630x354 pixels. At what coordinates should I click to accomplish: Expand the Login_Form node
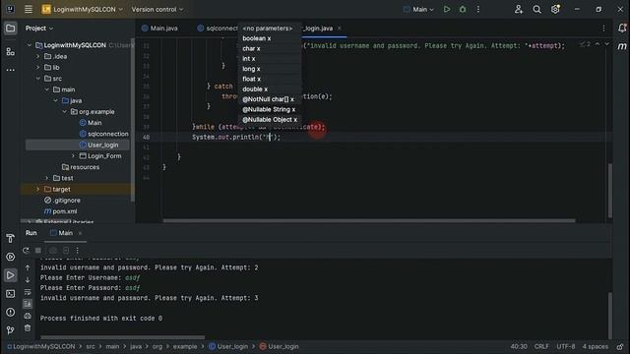[x=73, y=155]
